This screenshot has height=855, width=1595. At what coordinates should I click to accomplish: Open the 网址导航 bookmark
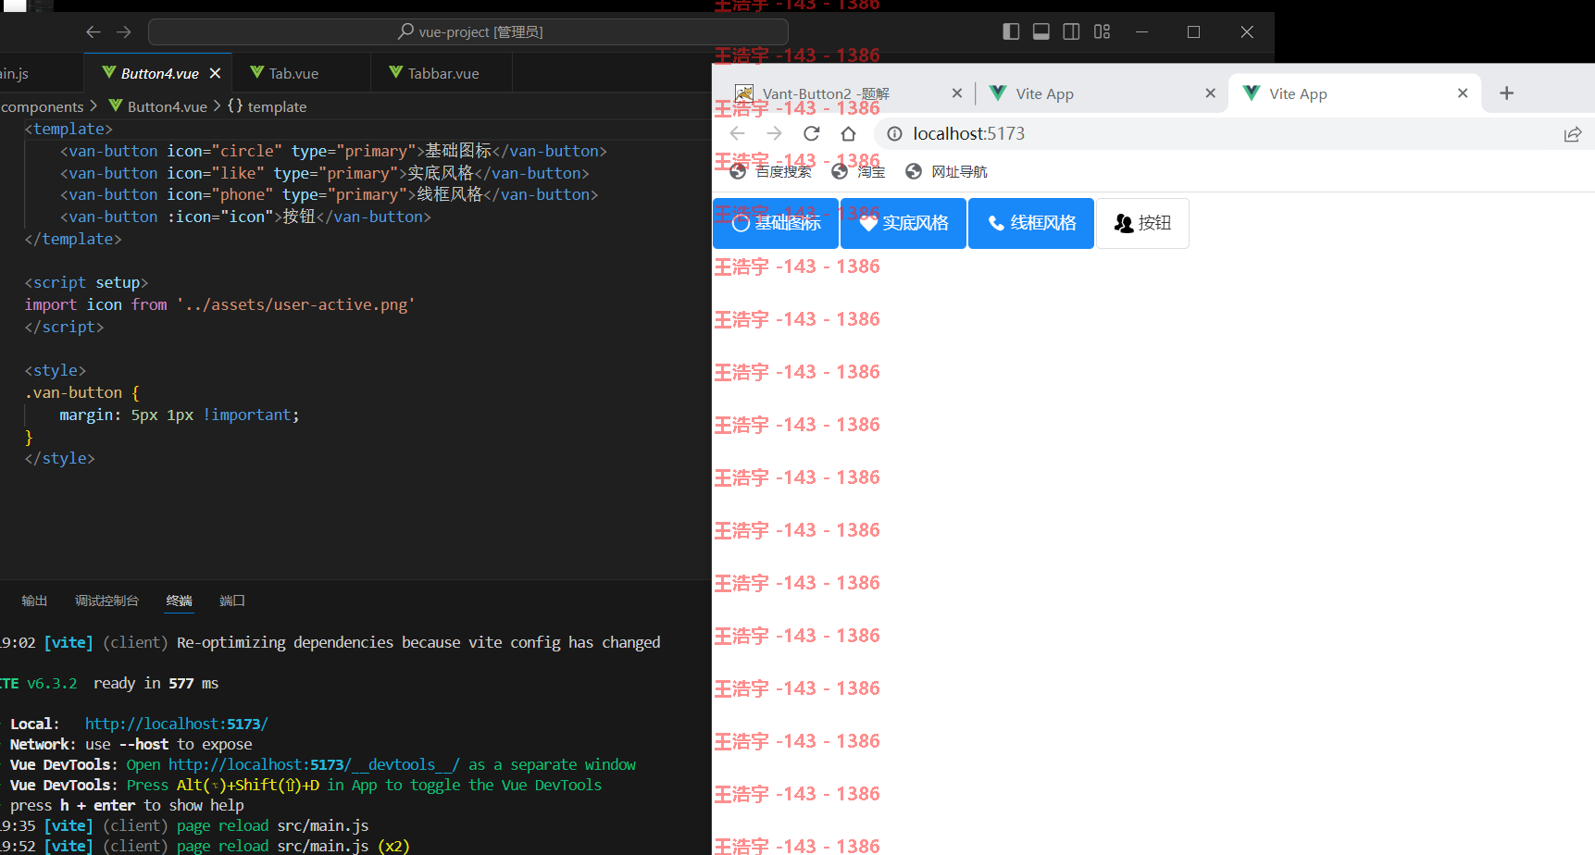pyautogui.click(x=946, y=171)
